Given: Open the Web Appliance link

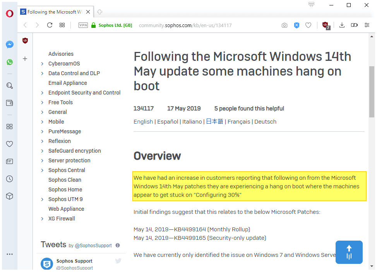Looking at the screenshot, I should coord(66,209).
